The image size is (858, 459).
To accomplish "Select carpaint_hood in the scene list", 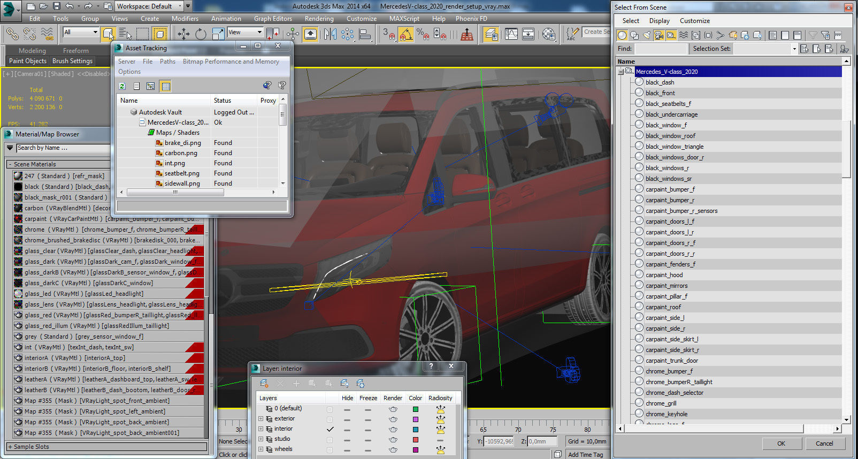I will pyautogui.click(x=664, y=275).
